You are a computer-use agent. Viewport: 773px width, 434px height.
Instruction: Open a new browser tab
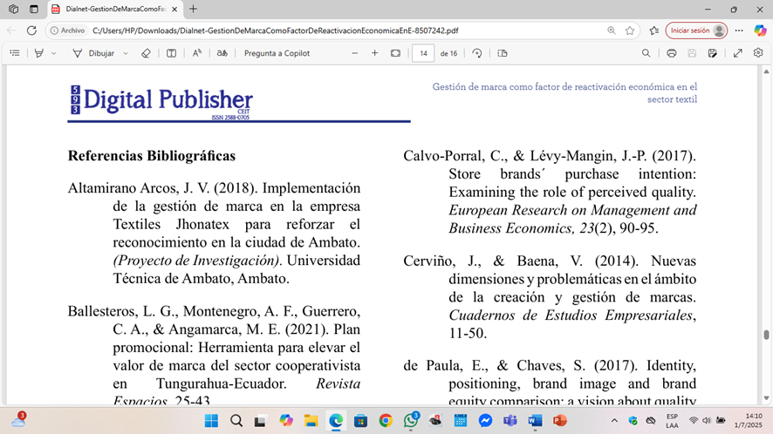tap(194, 9)
